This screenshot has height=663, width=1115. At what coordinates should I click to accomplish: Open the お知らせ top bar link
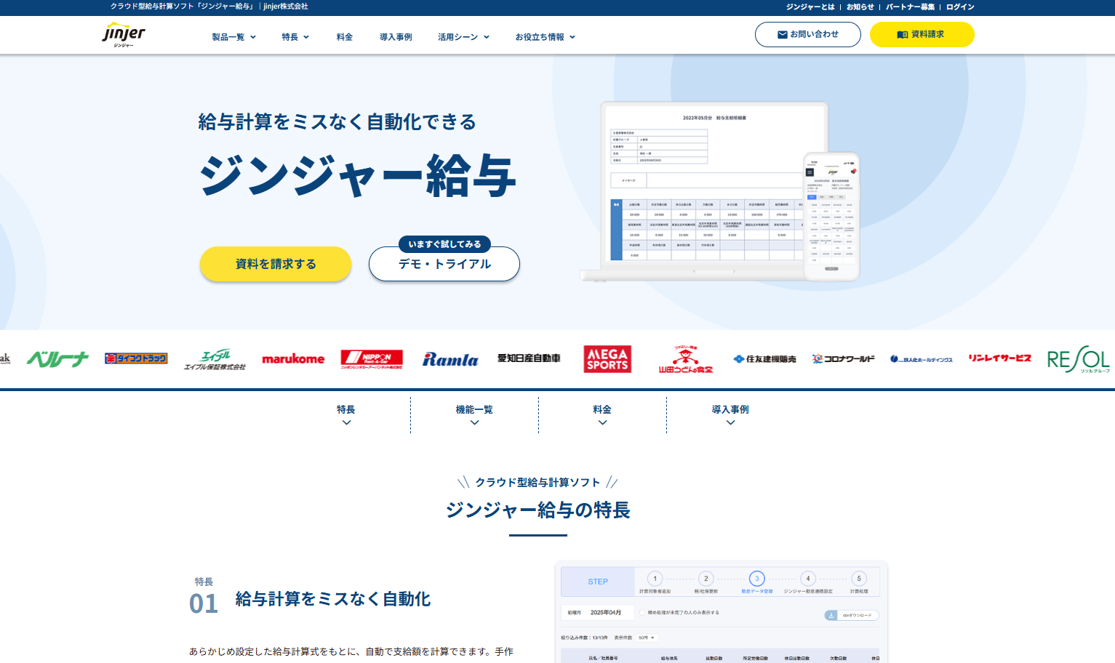860,7
